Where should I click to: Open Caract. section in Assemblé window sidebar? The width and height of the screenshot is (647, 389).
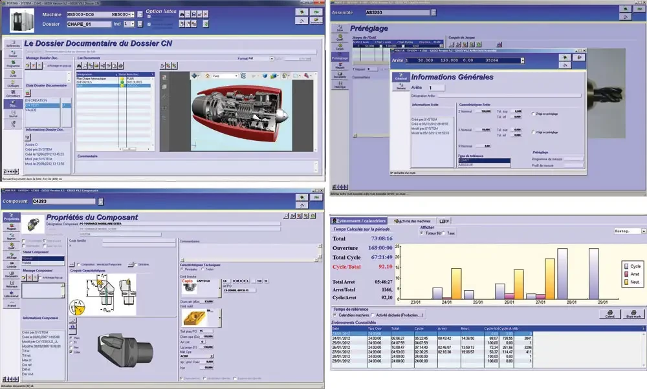[x=340, y=47]
